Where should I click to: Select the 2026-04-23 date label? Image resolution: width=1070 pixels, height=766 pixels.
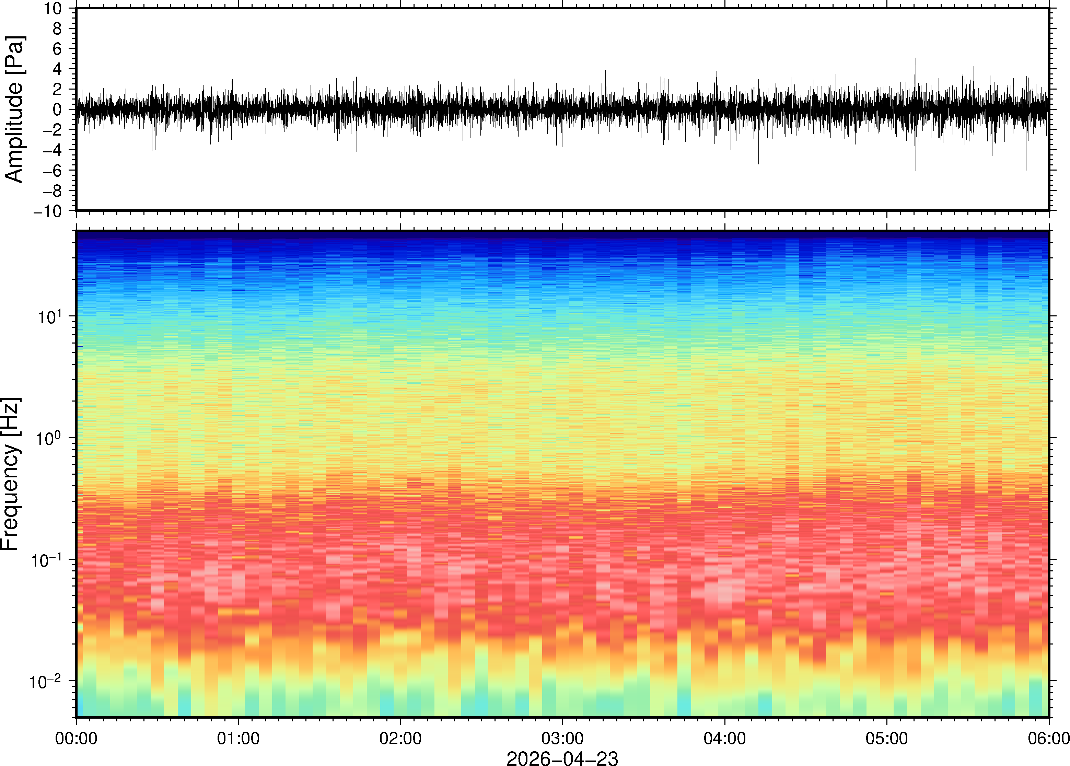click(562, 758)
